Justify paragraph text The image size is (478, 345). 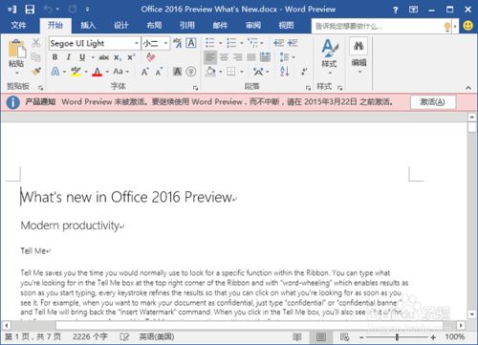click(251, 57)
